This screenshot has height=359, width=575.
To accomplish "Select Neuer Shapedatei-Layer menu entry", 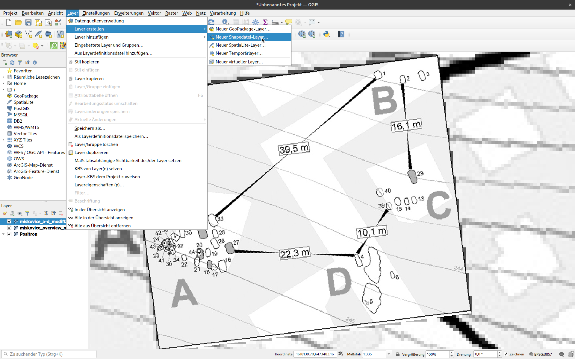I will [249, 37].
